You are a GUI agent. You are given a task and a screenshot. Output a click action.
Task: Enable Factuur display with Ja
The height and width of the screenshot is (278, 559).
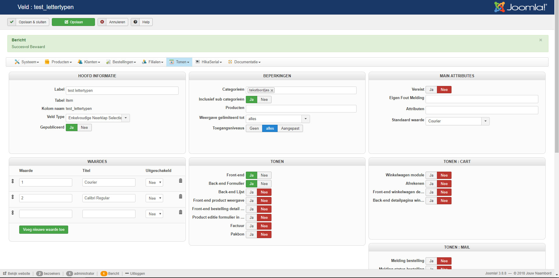click(x=251, y=226)
